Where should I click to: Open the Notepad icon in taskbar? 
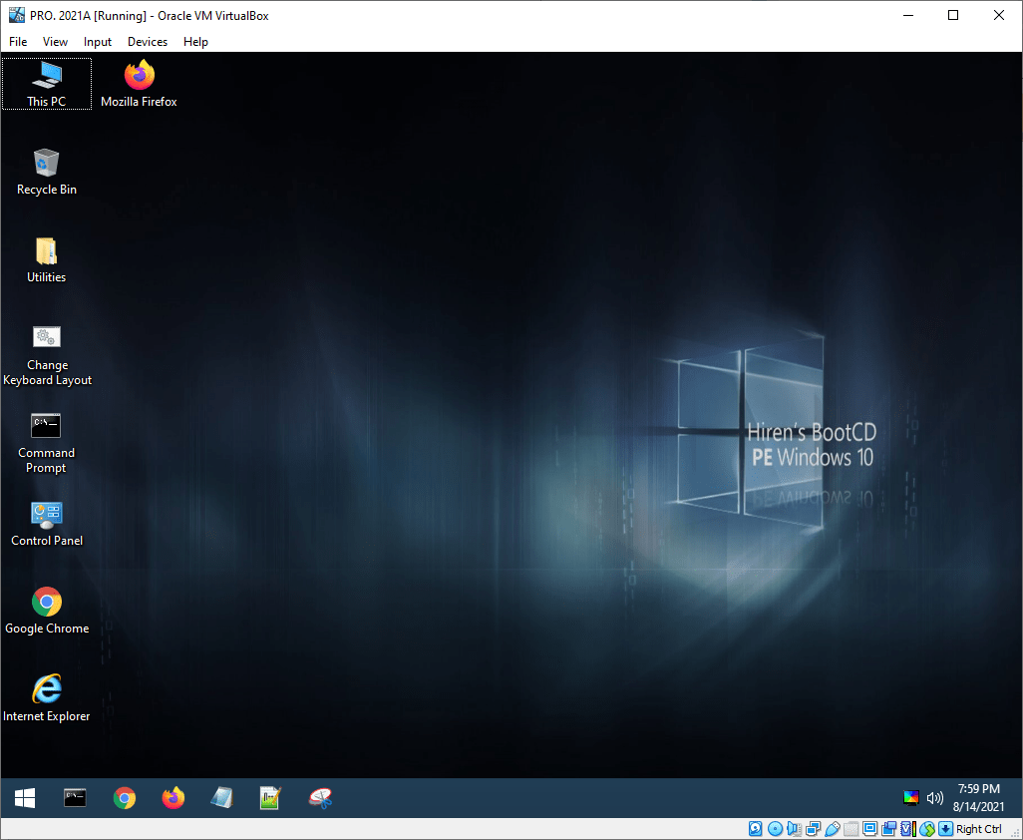click(221, 797)
